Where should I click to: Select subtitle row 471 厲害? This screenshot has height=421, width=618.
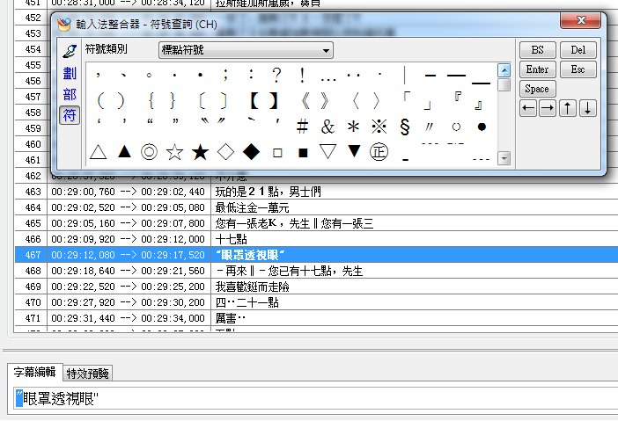(316, 318)
